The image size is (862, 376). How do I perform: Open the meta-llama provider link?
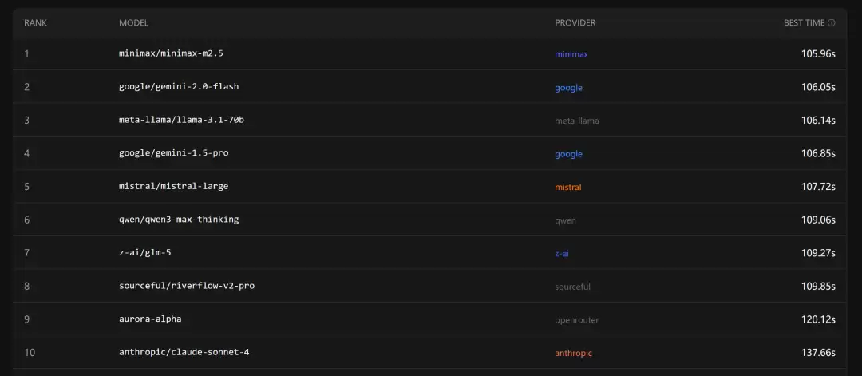click(x=577, y=121)
